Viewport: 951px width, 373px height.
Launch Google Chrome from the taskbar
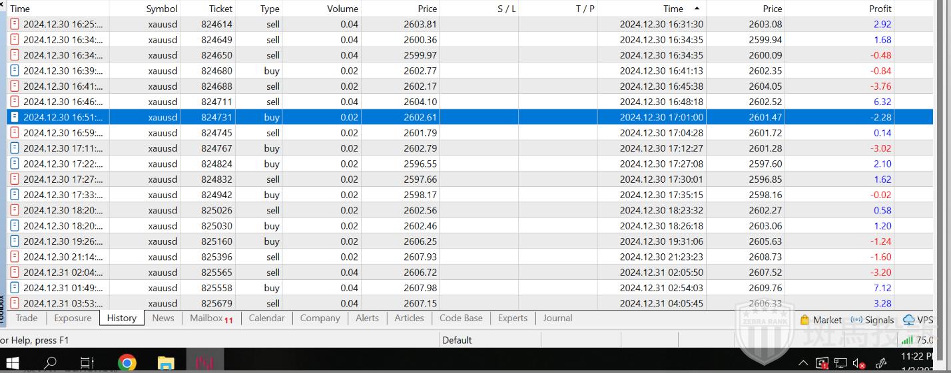tap(127, 362)
